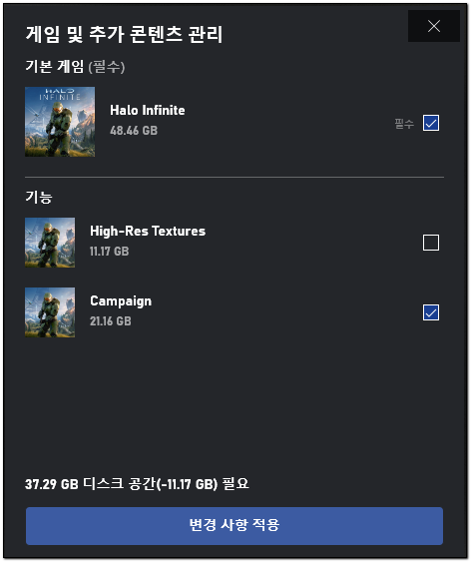The image size is (471, 562).
Task: Click the 37.29 GB disk space required text
Action: pyautogui.click(x=137, y=484)
